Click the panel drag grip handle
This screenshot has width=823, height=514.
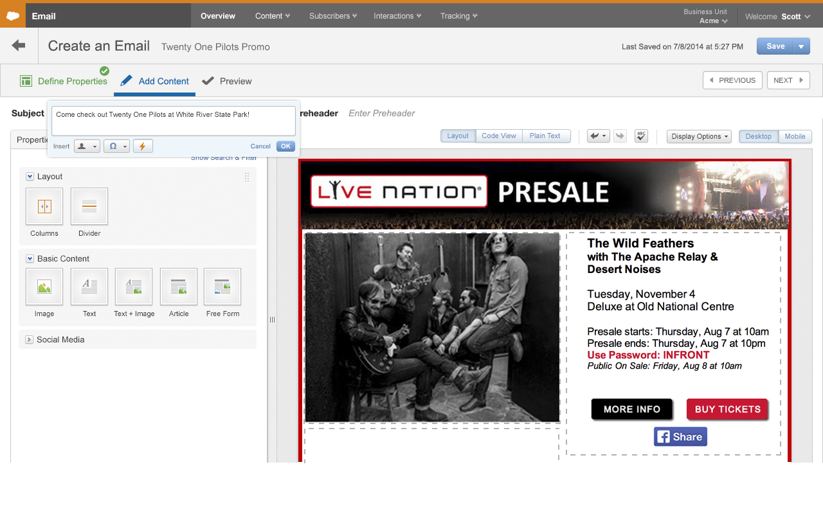point(246,177)
